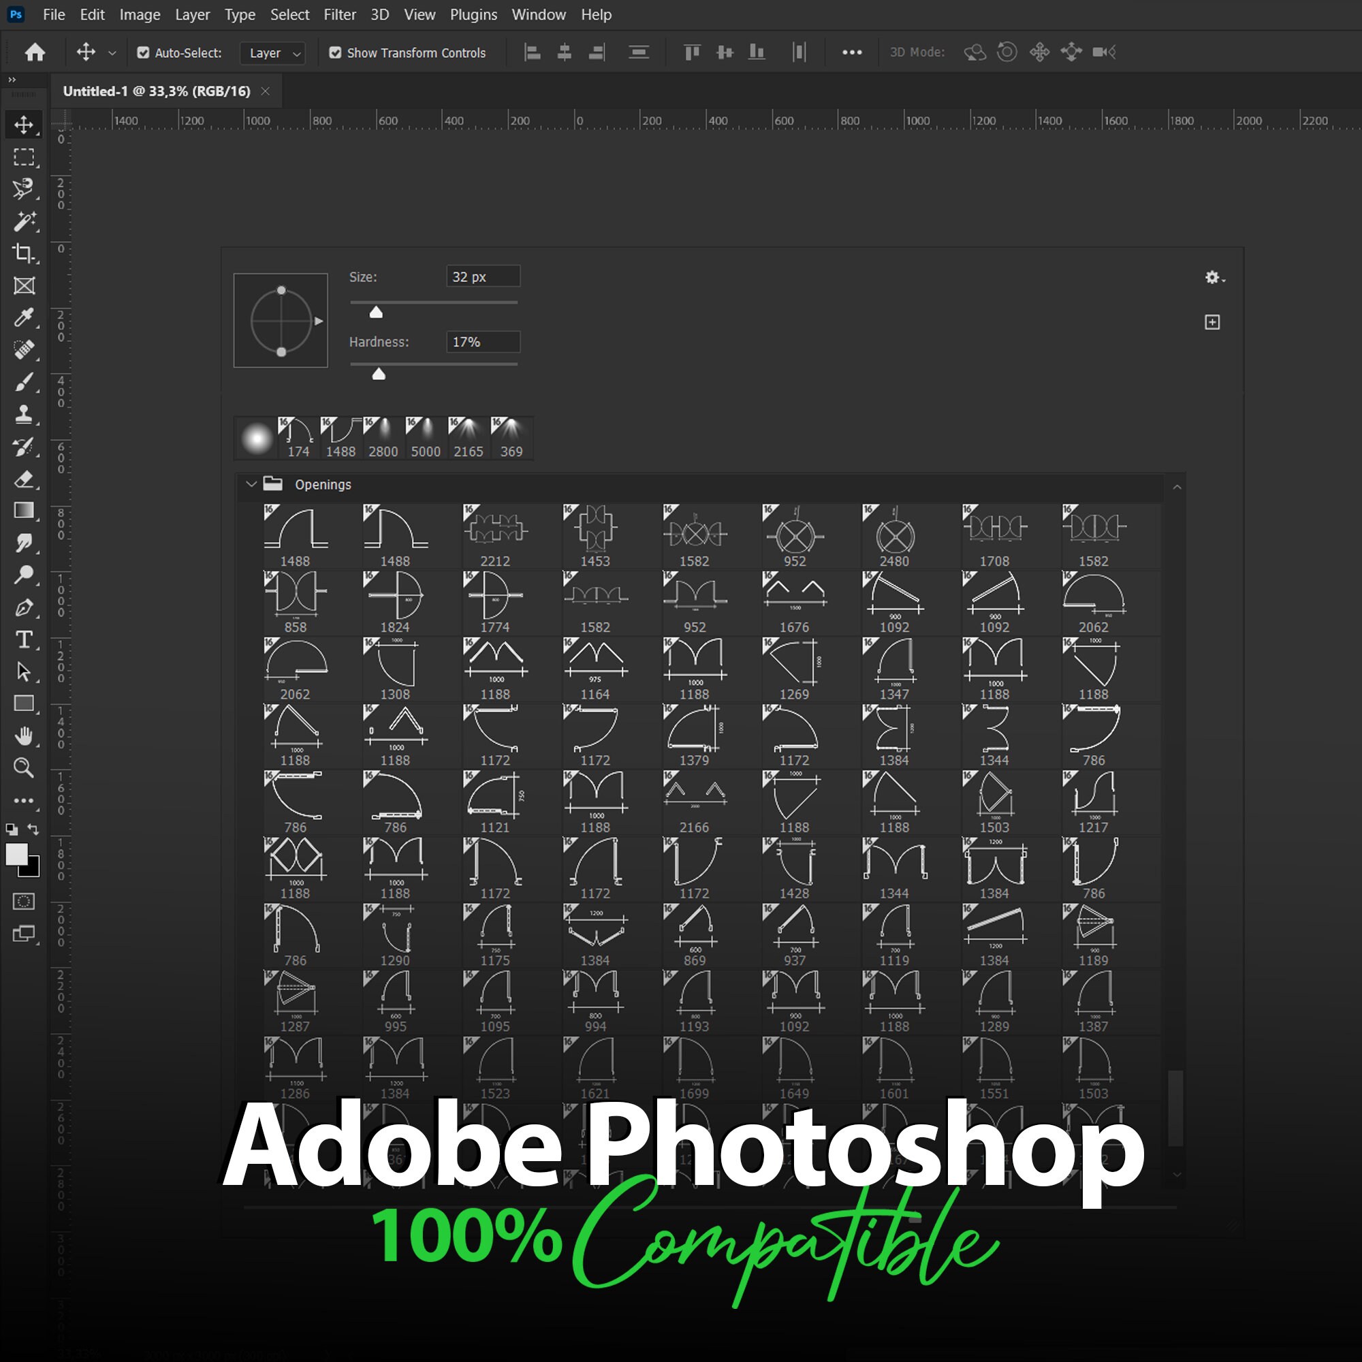Select the Eraser tool
Screen dimensions: 1362x1362
(x=24, y=479)
